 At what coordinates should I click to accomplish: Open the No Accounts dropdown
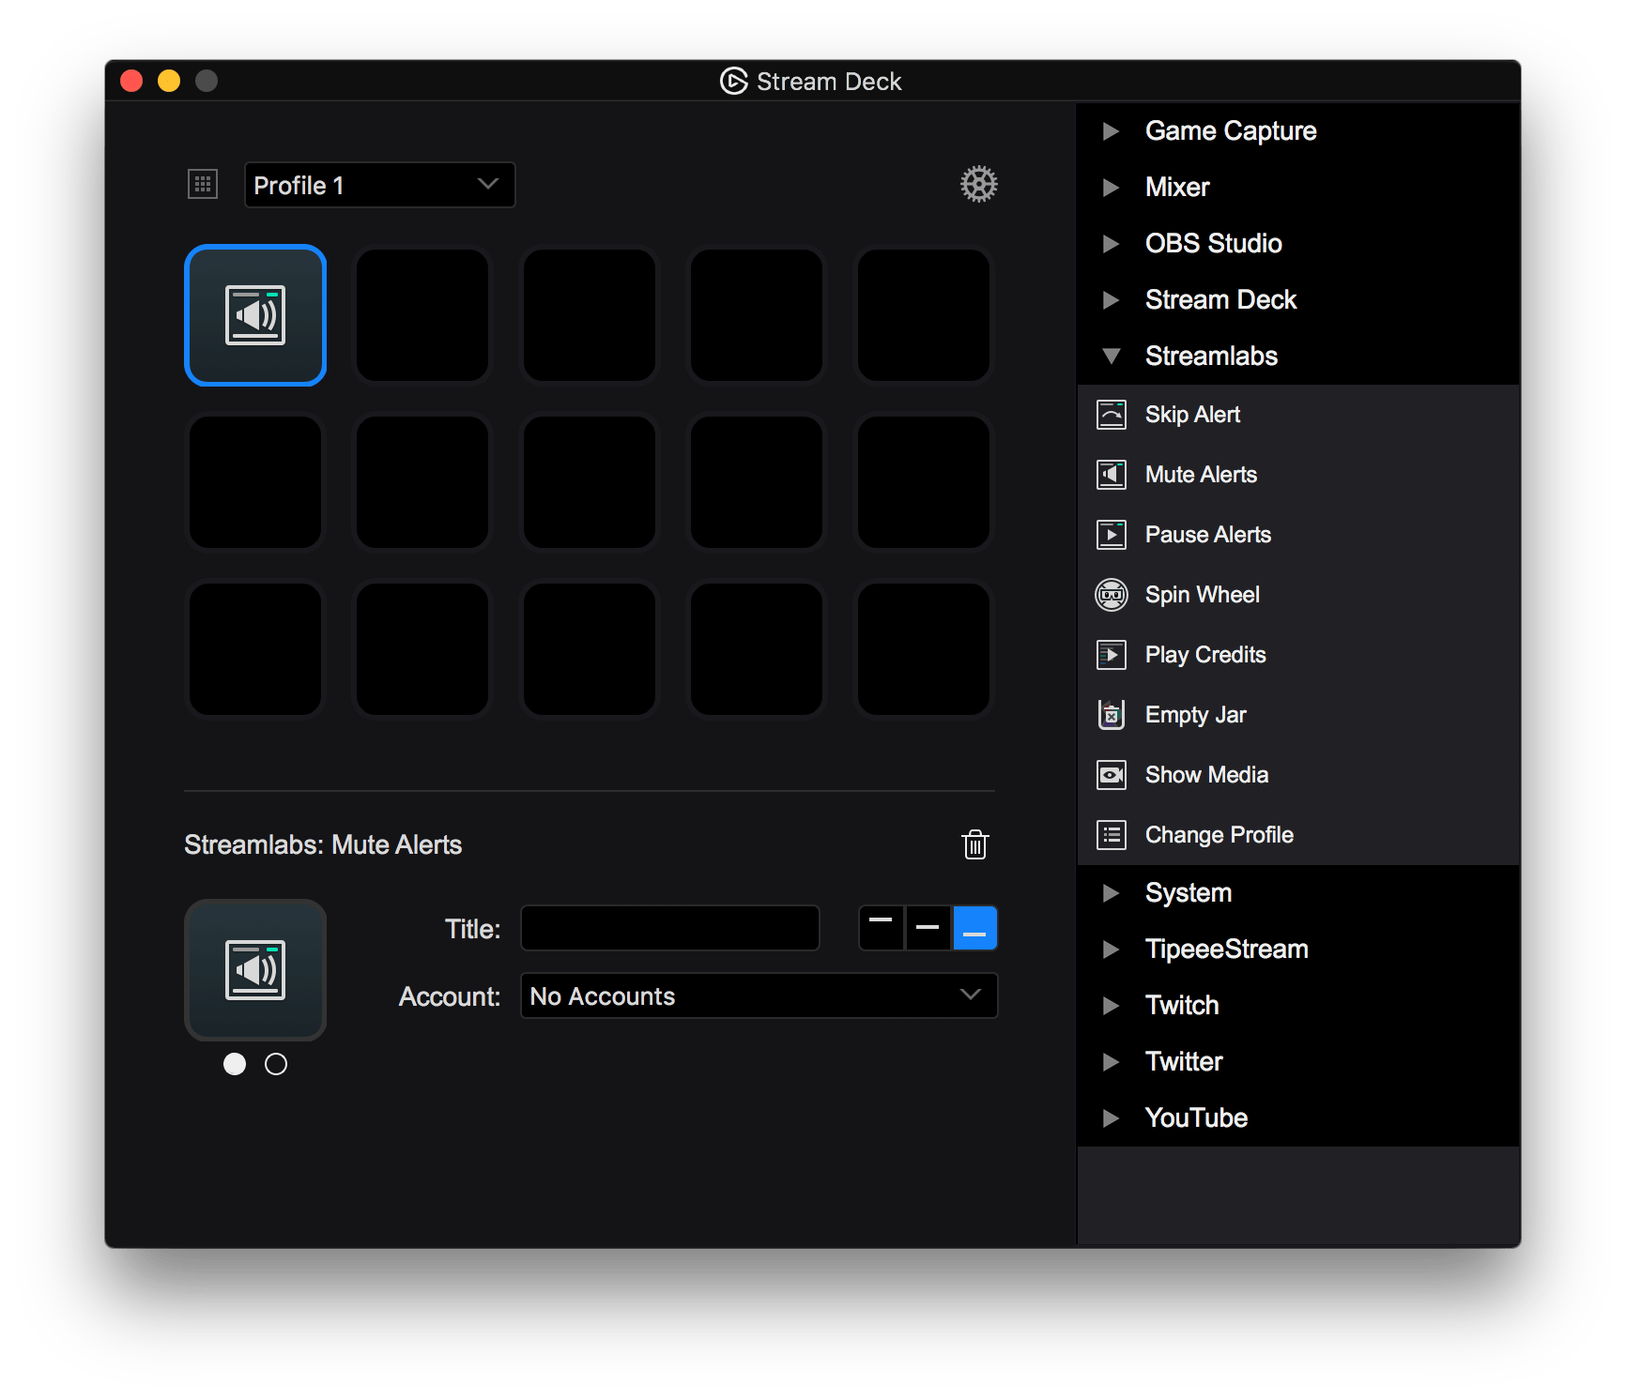tap(758, 995)
